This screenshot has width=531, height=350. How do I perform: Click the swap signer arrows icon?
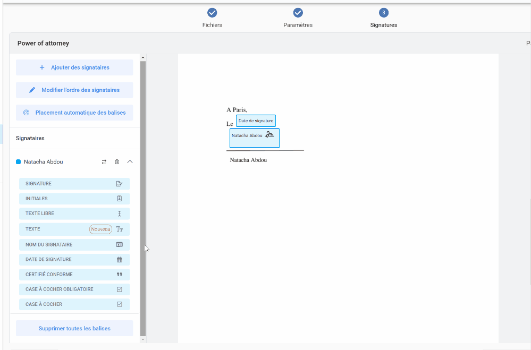tap(104, 162)
